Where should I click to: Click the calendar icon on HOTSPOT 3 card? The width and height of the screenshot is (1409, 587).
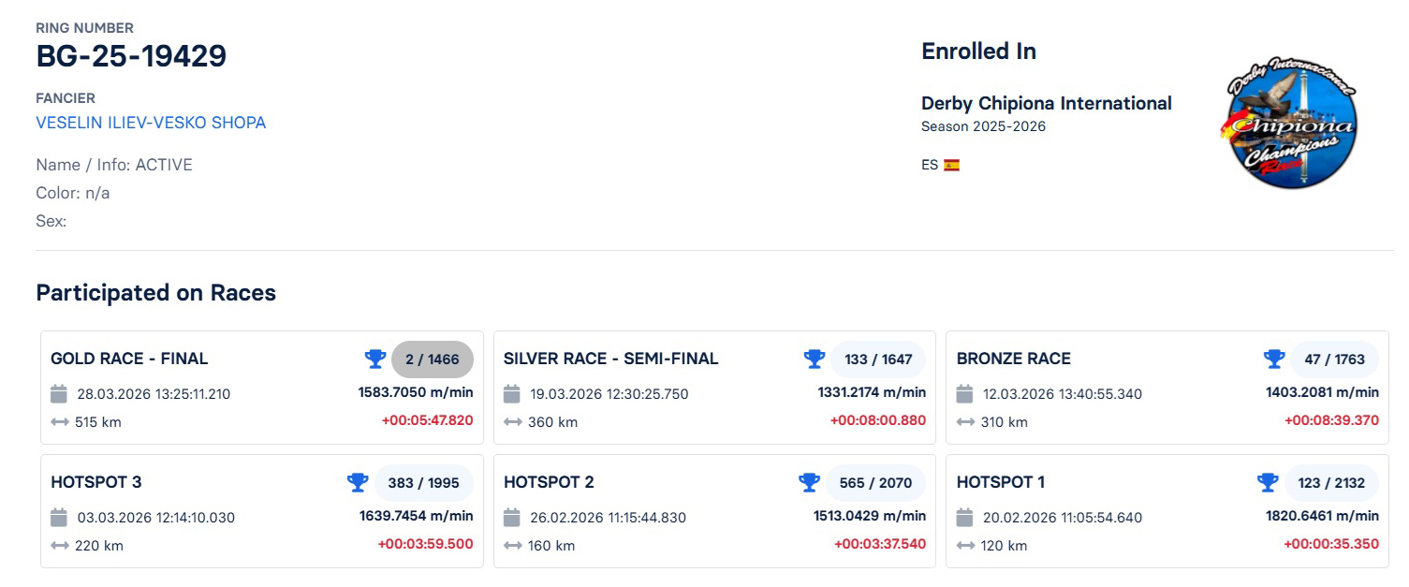[x=57, y=517]
